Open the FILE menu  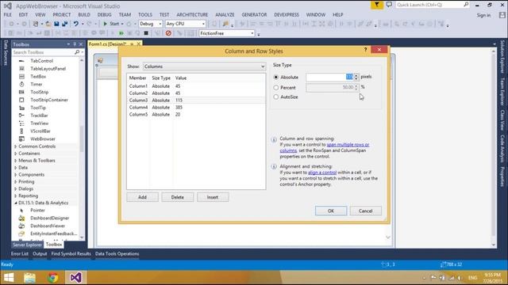8,15
